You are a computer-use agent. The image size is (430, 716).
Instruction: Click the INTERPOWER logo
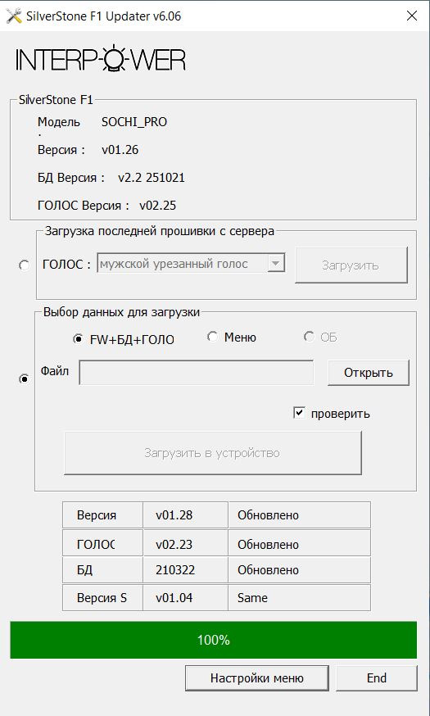tap(101, 58)
